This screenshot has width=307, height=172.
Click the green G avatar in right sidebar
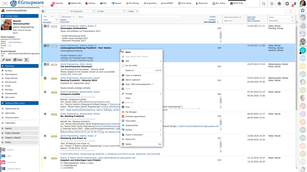(x=303, y=50)
